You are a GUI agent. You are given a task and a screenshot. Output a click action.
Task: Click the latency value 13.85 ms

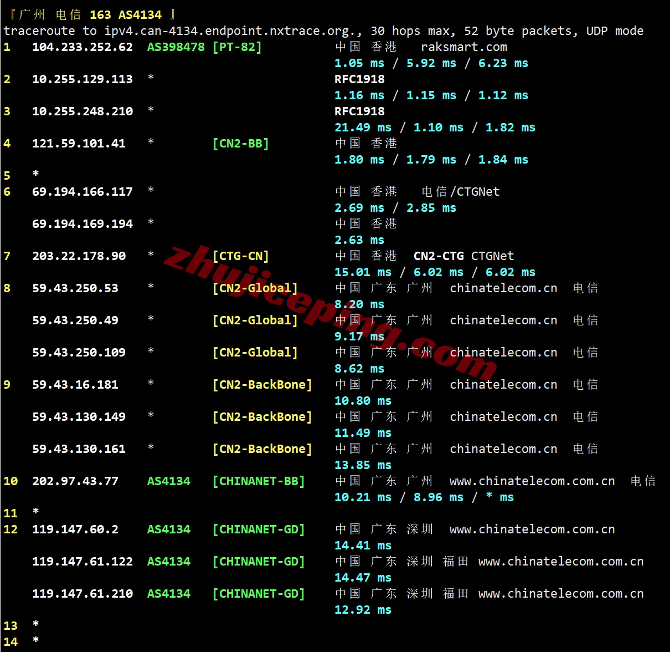pyautogui.click(x=363, y=465)
